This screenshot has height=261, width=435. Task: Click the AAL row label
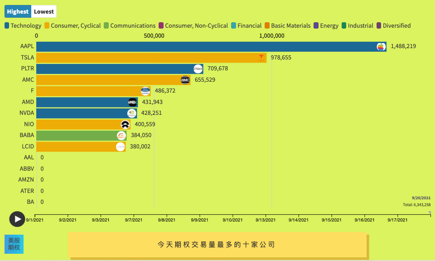pyautogui.click(x=29, y=158)
